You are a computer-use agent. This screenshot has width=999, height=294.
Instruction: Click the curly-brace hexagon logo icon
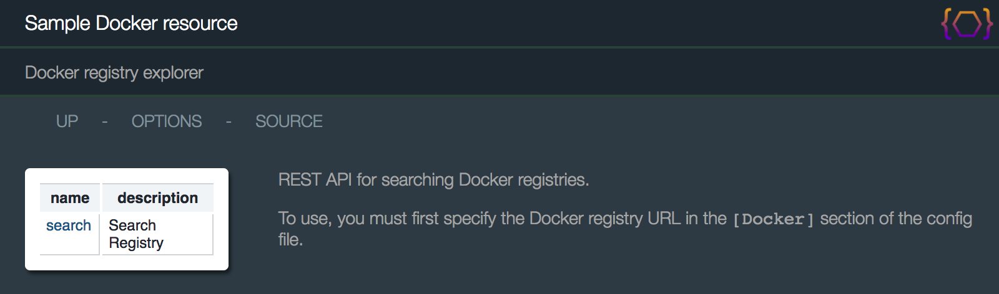point(967,24)
